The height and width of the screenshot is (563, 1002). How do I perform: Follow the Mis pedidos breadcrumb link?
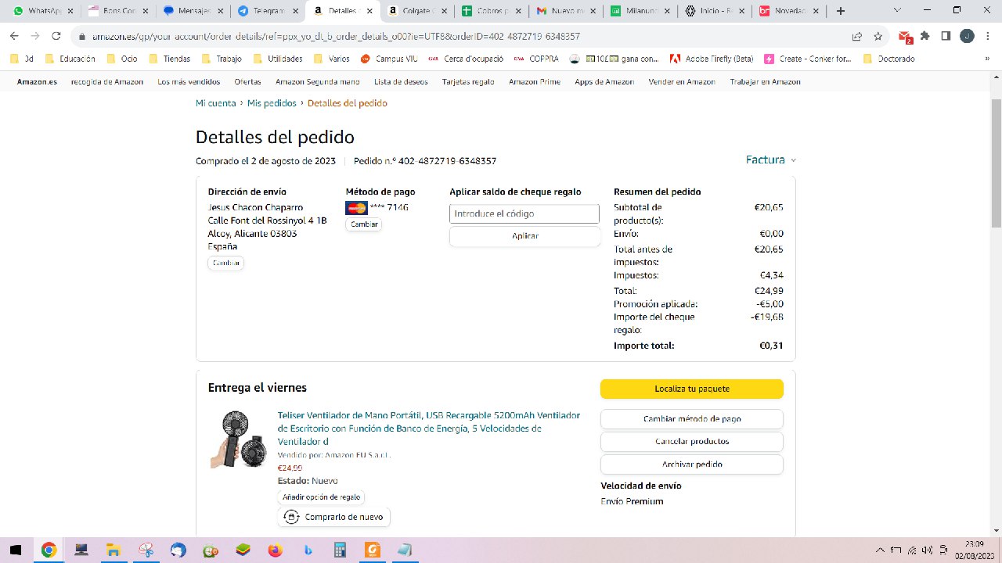coord(272,103)
